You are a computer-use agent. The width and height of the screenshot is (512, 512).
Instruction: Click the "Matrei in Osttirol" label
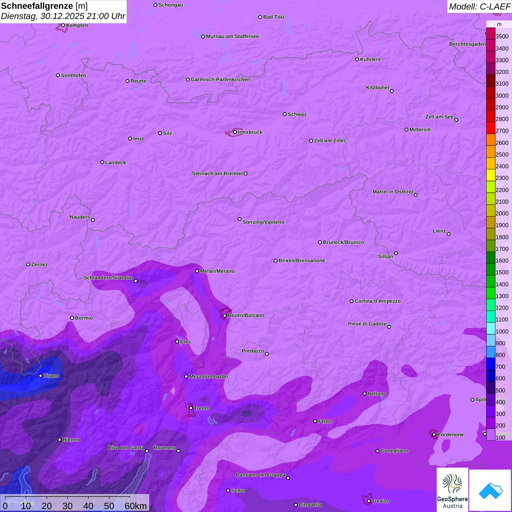[x=393, y=192]
